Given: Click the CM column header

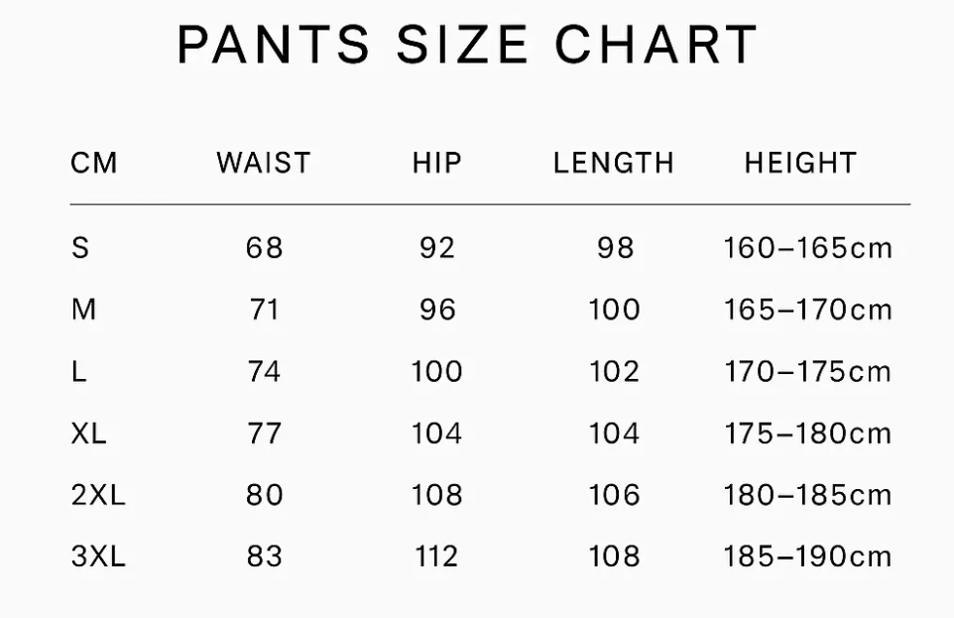Looking at the screenshot, I should point(94,163).
